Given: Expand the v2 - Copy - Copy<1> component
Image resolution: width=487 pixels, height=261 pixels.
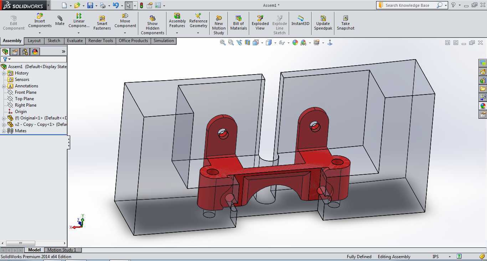Looking at the screenshot, I should [4, 124].
